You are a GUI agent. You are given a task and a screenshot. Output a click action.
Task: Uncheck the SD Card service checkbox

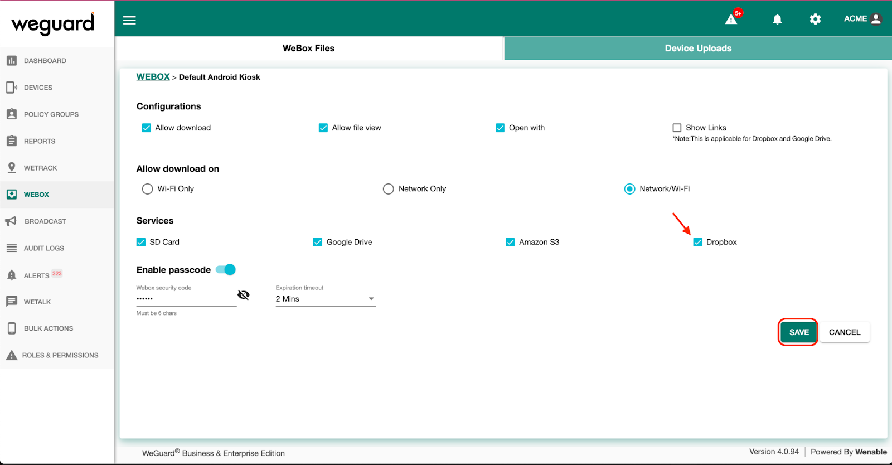tap(141, 242)
